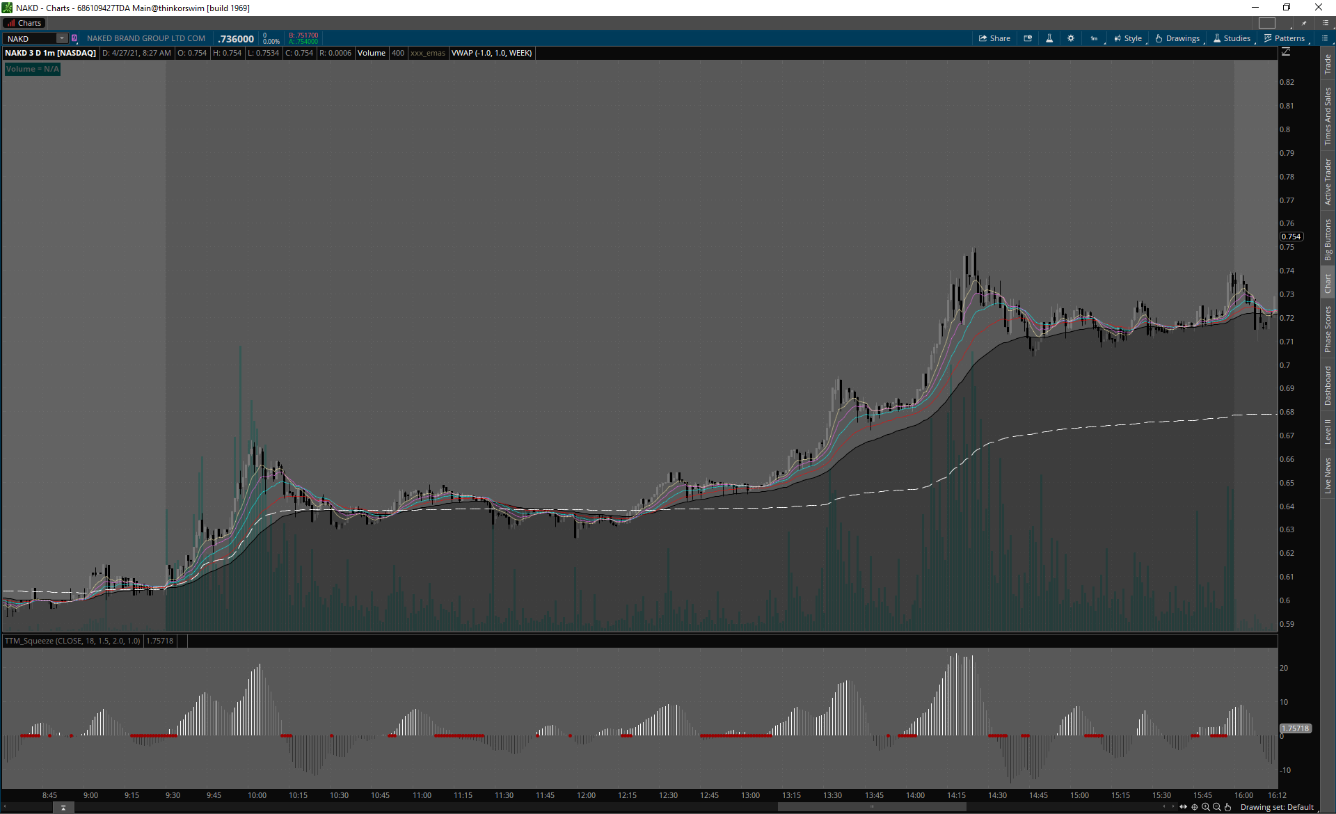1336x814 pixels.
Task: Open Drawing set Default selector
Action: point(1277,807)
